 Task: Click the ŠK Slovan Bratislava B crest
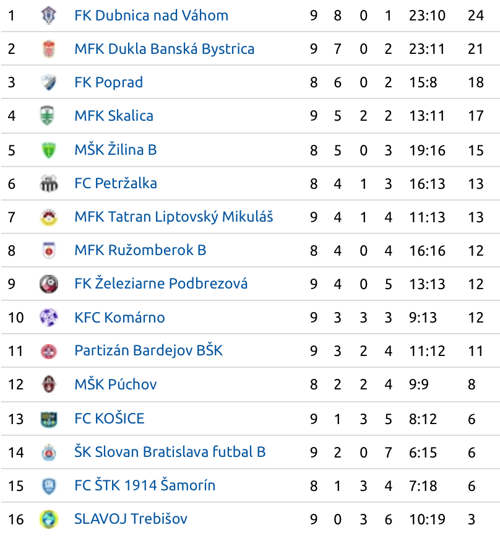49,453
